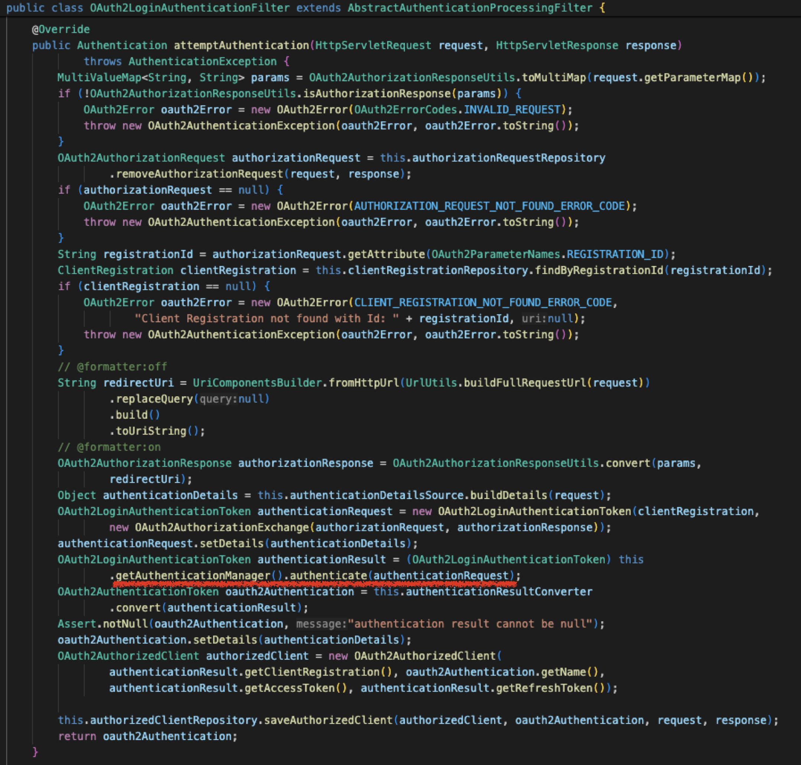Click the saveAuthorizedClient method call
Image resolution: width=801 pixels, height=765 pixels.
click(x=328, y=720)
